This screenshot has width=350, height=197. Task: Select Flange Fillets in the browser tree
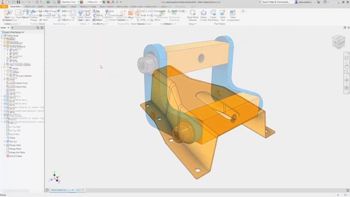(x=15, y=149)
